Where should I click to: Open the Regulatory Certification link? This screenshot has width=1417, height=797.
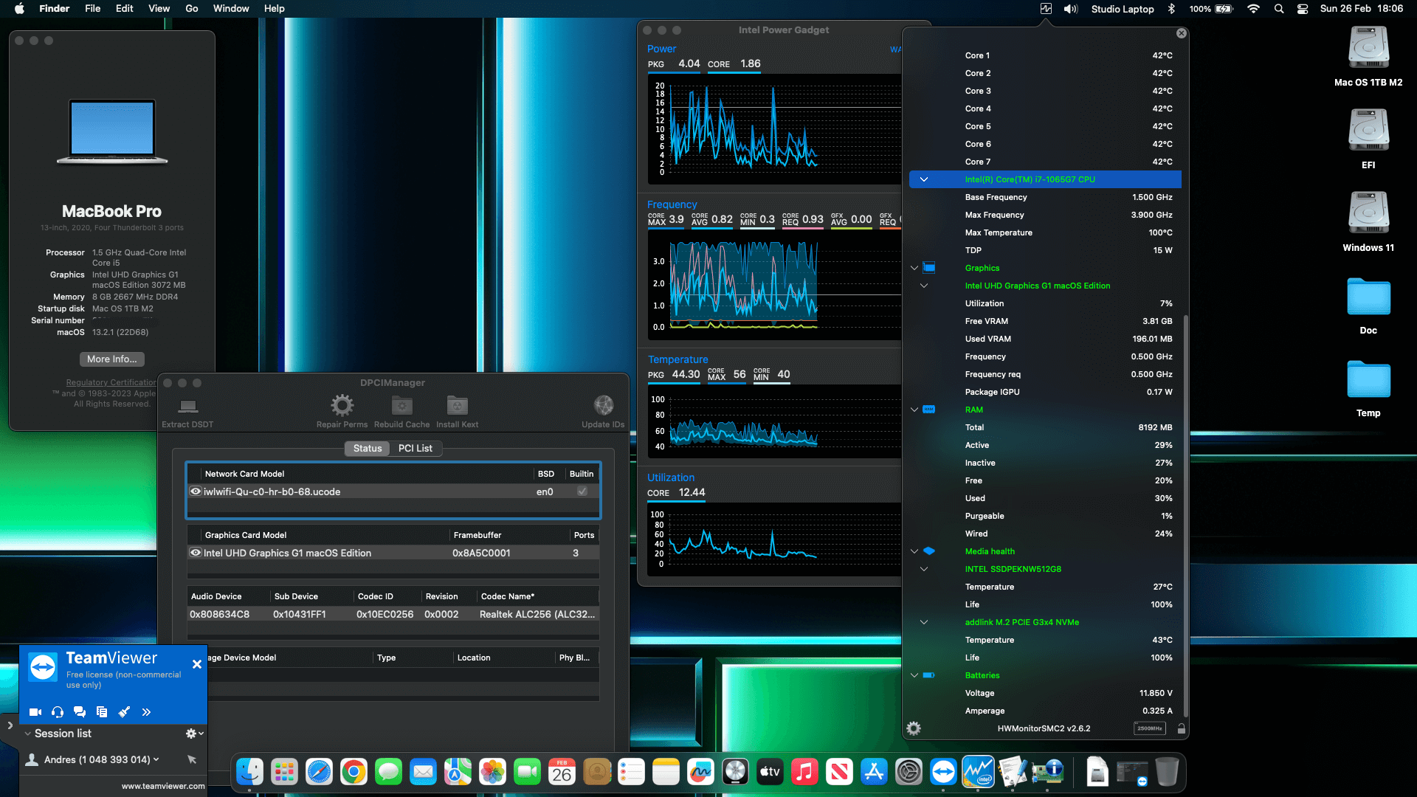[111, 382]
